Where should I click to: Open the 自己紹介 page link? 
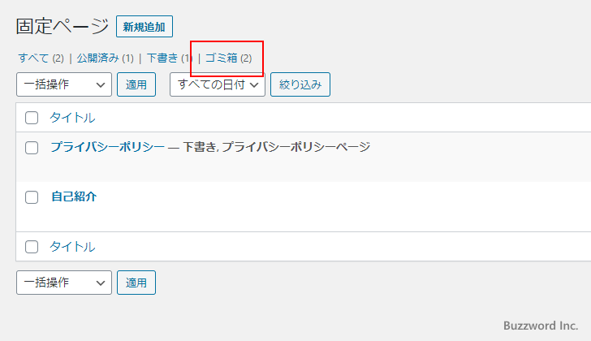coord(74,196)
